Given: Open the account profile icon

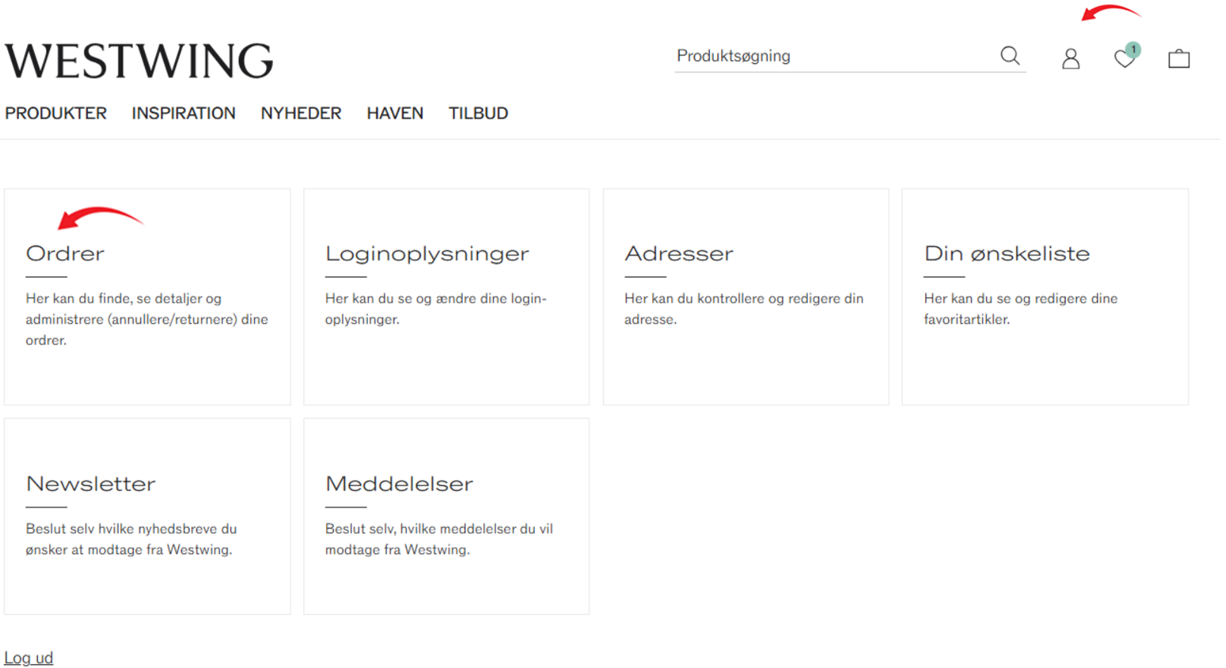Looking at the screenshot, I should [1071, 59].
